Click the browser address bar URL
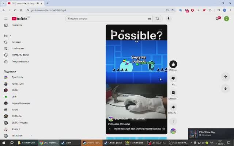 coord(49,10)
